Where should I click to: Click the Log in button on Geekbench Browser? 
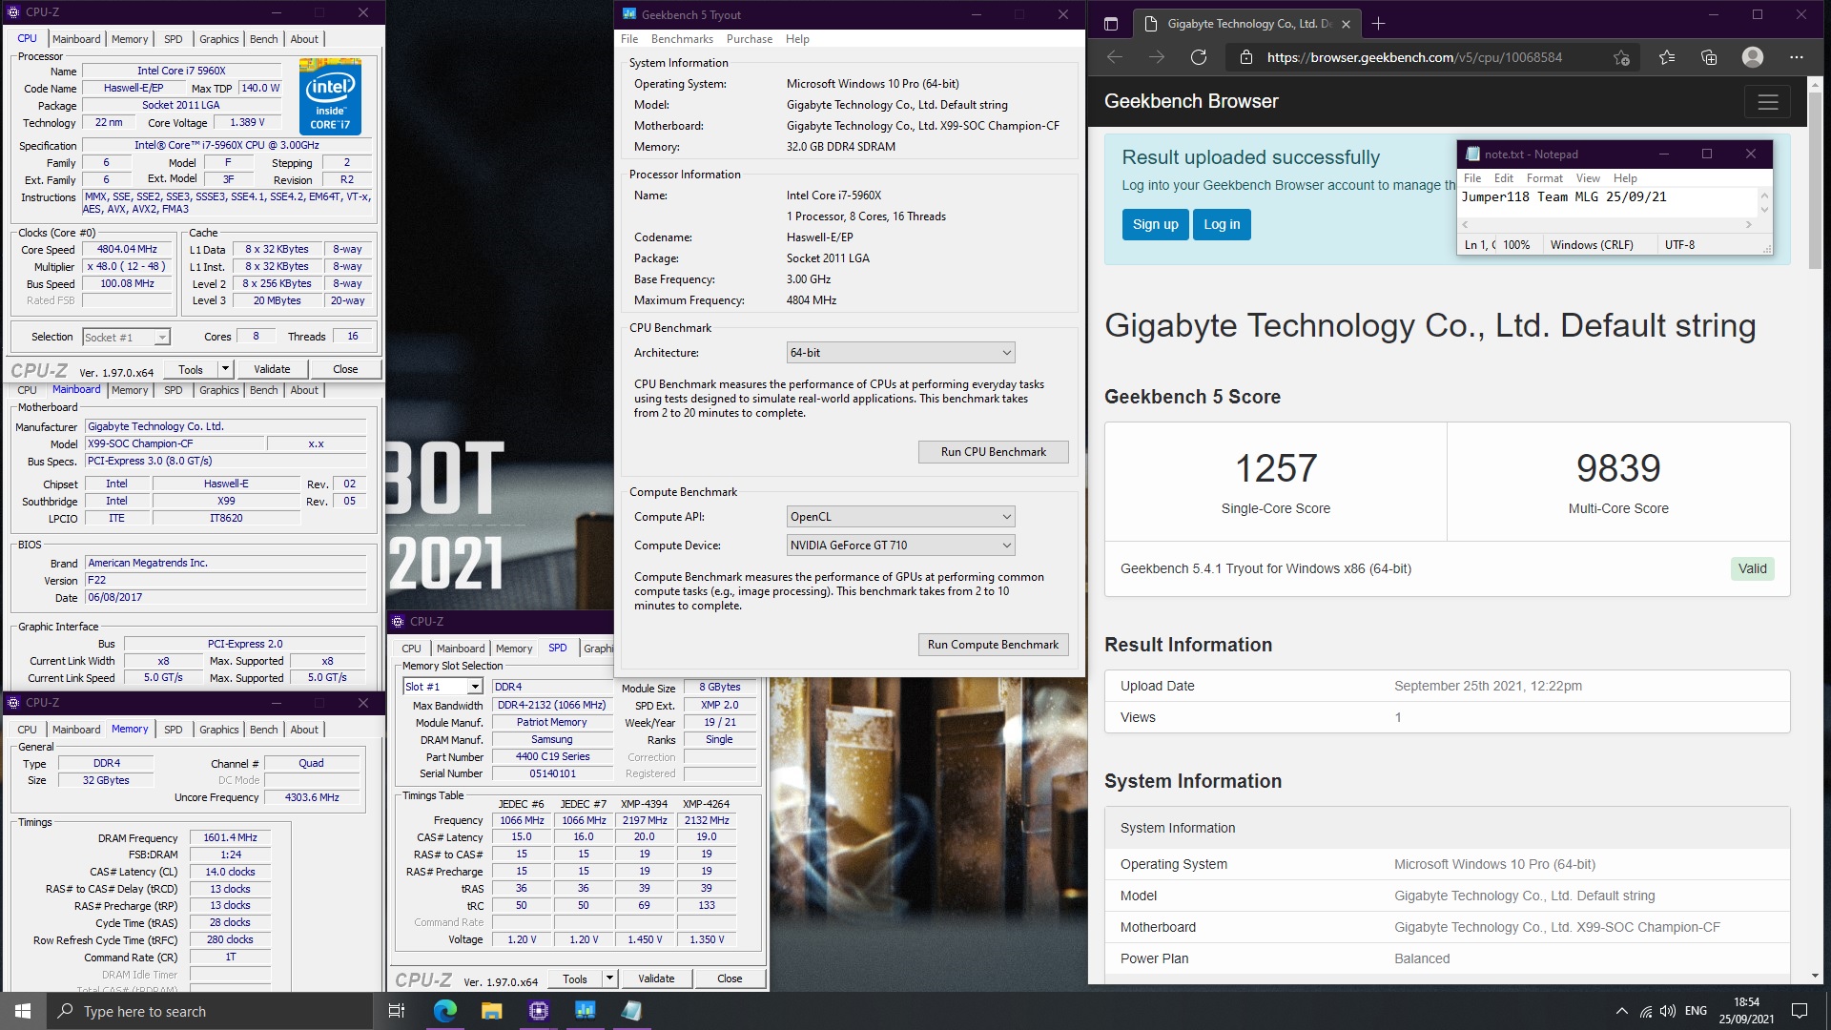point(1222,225)
